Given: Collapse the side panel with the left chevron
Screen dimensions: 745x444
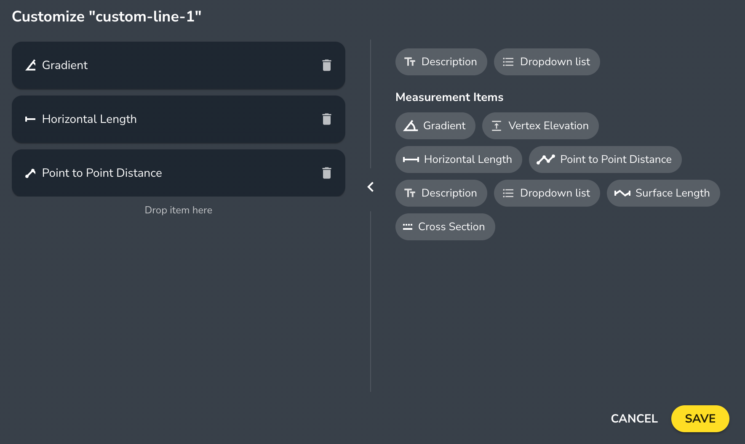Looking at the screenshot, I should (x=371, y=187).
